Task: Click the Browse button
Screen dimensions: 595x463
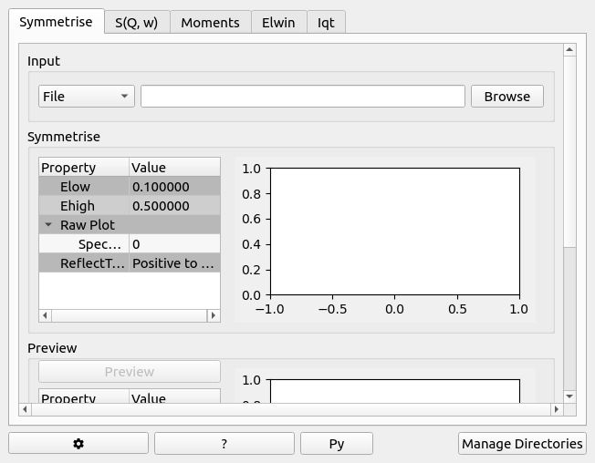Action: [506, 97]
